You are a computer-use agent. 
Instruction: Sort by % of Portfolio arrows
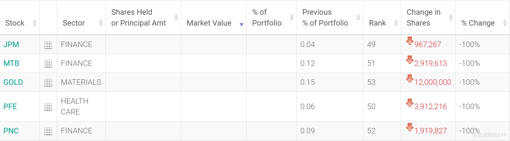coord(292,18)
